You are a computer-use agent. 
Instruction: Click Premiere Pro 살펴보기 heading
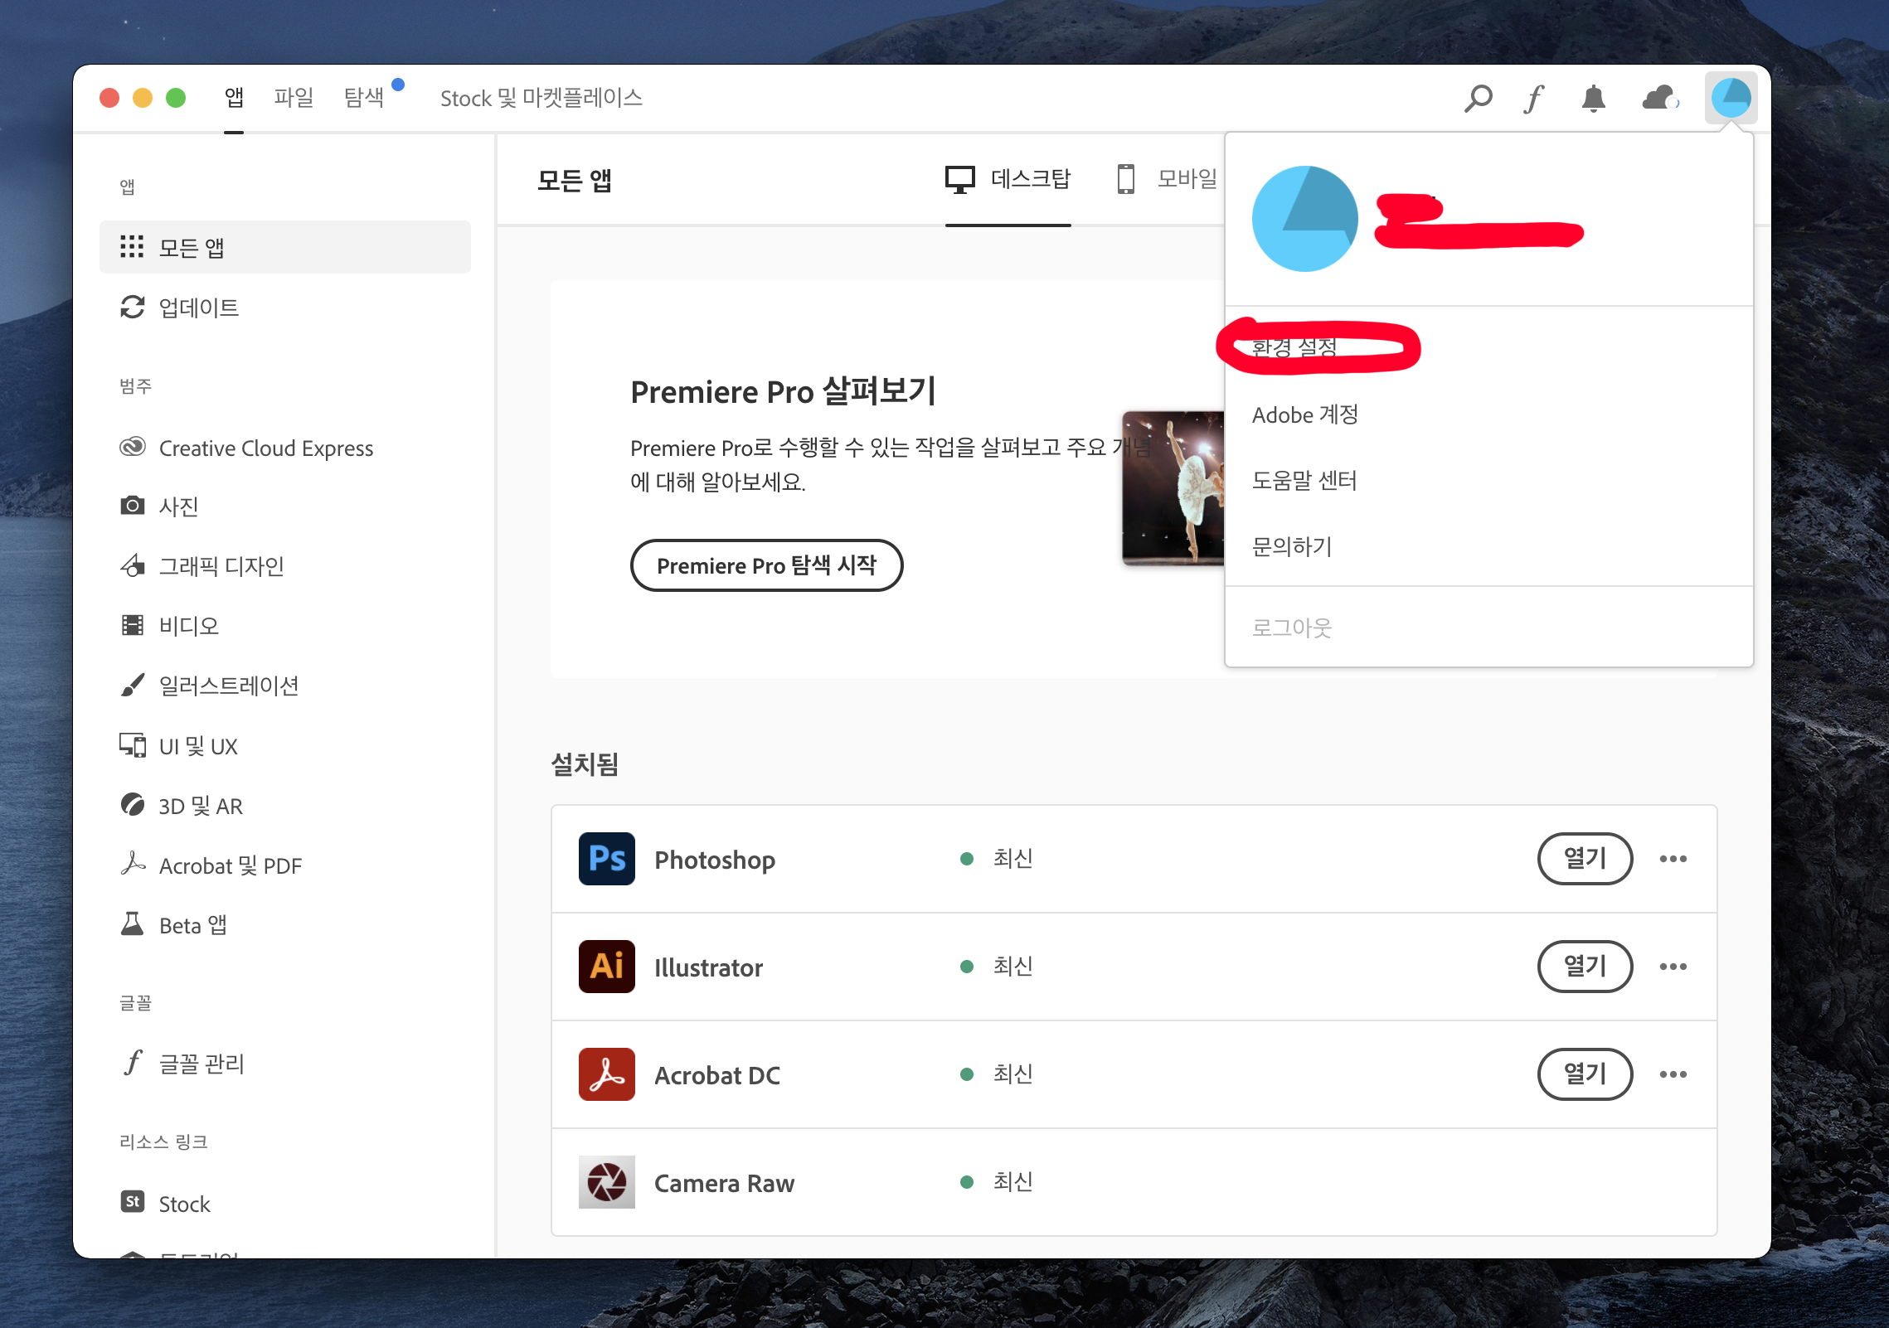(x=783, y=391)
